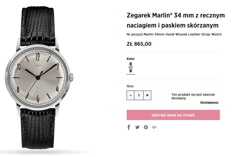This screenshot has width=238, height=157.
Task: Decrease quantity with the minus button
Action: [131, 95]
